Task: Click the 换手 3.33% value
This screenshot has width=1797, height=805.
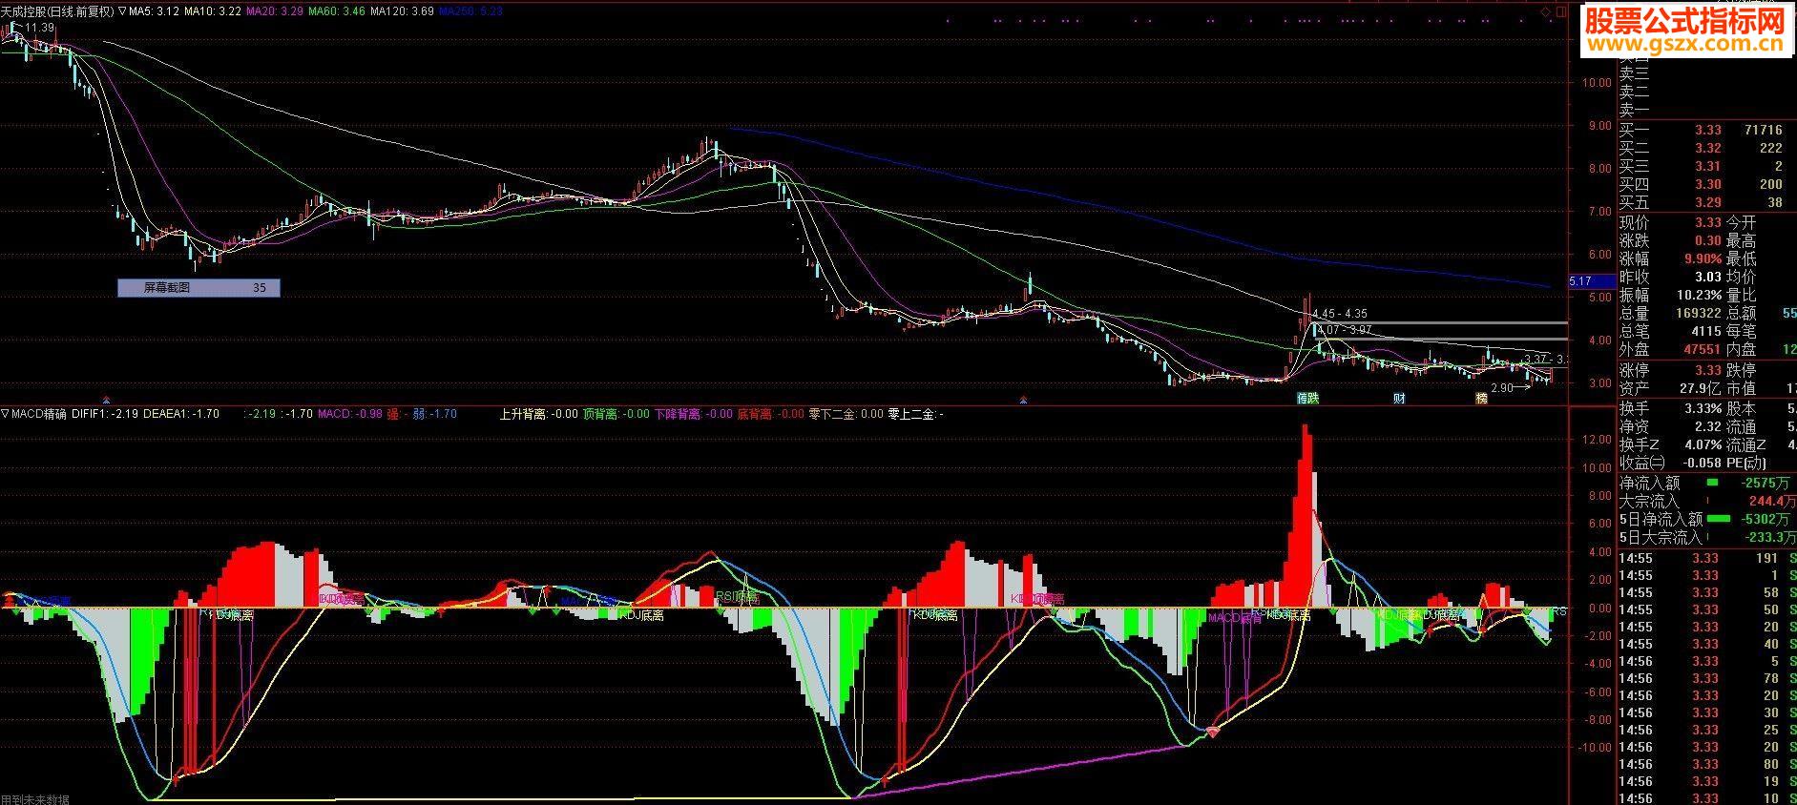Action: click(x=1703, y=408)
